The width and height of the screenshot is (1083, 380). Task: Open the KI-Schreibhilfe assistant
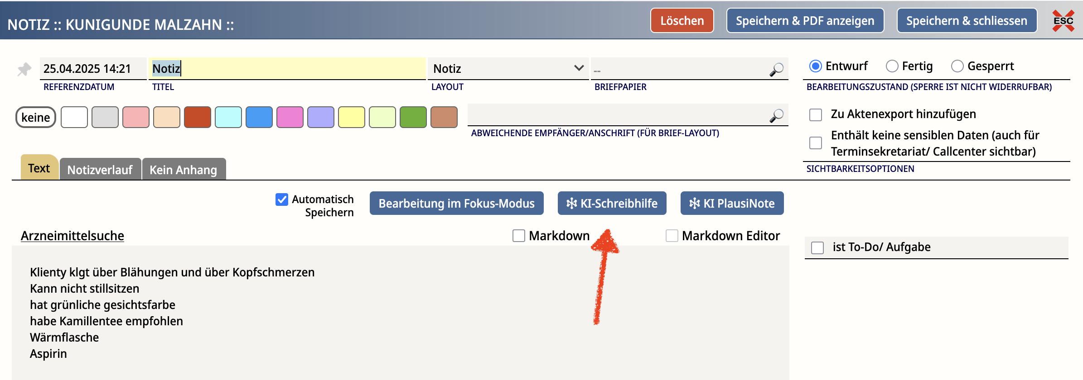coord(612,203)
